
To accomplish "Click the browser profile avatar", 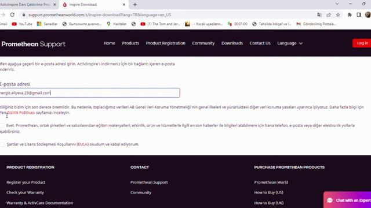I will (x=368, y=14).
